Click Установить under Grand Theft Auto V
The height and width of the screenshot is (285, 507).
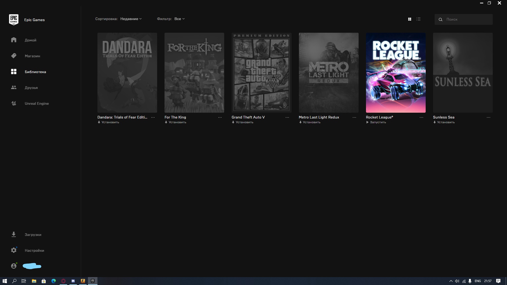coord(242,122)
